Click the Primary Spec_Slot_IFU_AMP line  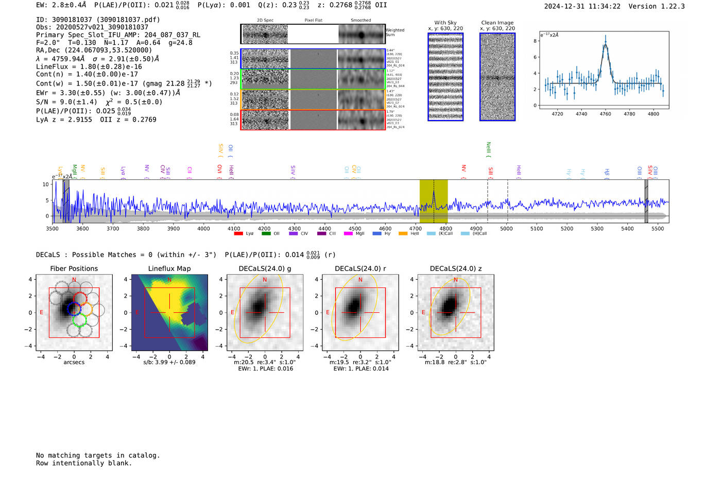tap(118, 35)
